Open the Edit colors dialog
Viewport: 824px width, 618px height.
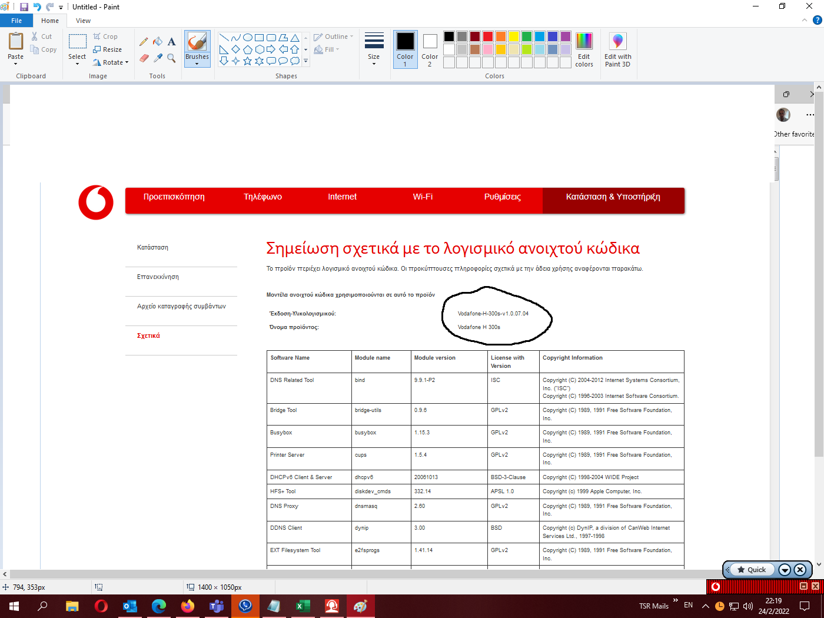pyautogui.click(x=584, y=50)
